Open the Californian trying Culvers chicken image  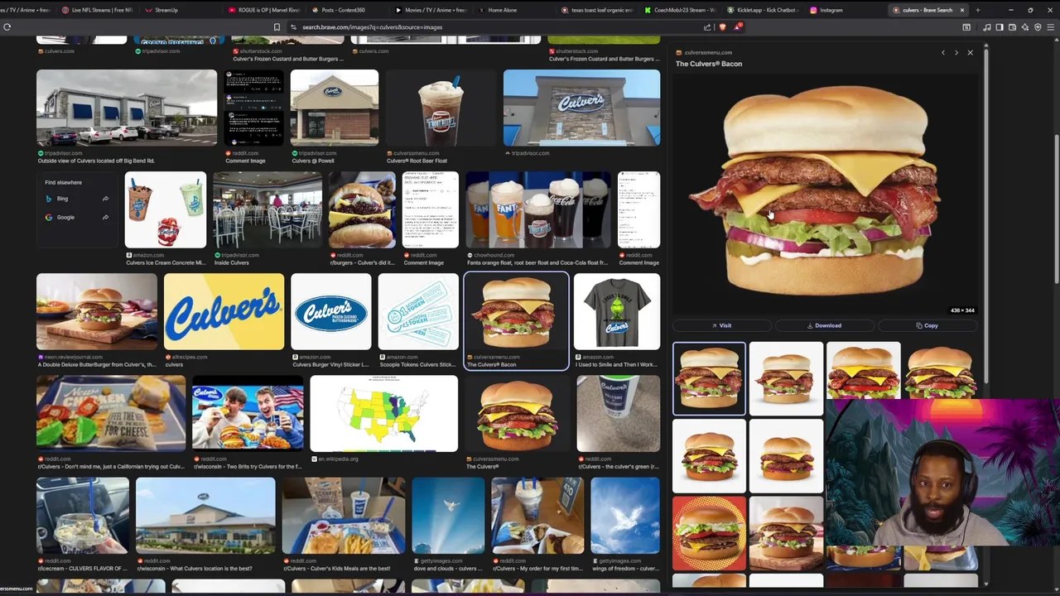coord(111,414)
